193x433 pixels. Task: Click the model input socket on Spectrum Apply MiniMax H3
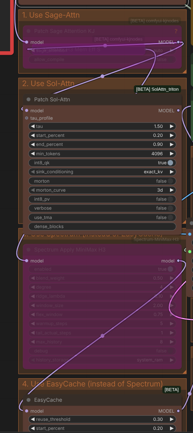click(x=27, y=261)
